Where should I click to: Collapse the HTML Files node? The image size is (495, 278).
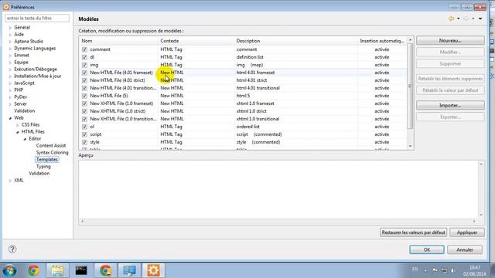(x=18, y=132)
